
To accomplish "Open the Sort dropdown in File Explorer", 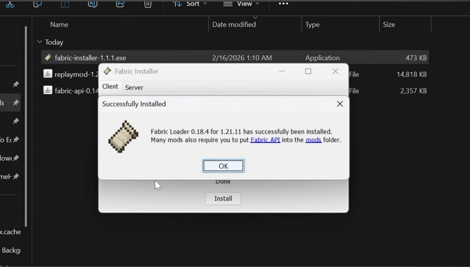I will point(190,4).
